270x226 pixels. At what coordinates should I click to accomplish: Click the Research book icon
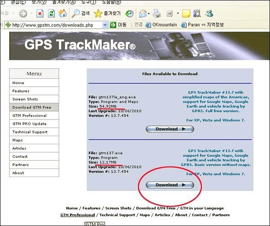(197, 13)
